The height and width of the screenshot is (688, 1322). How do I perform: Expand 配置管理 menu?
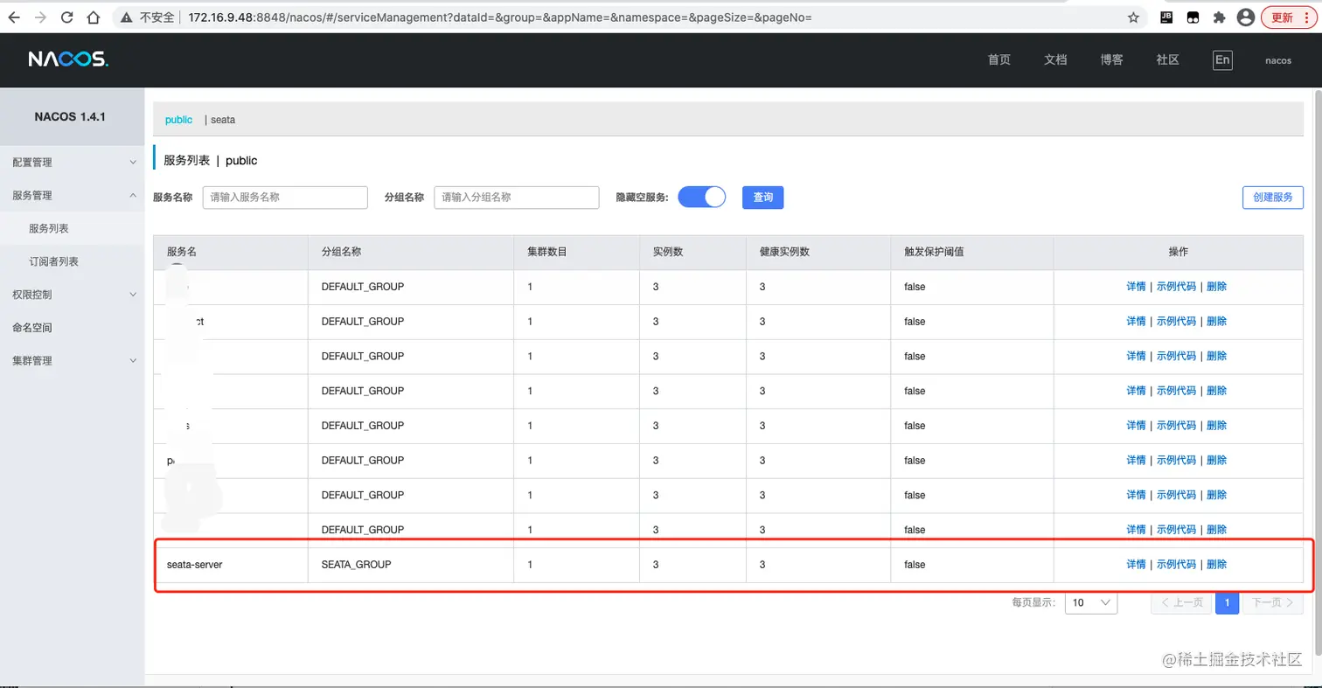(x=72, y=163)
